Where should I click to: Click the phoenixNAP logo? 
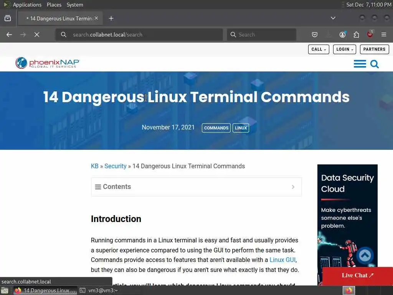(47, 63)
